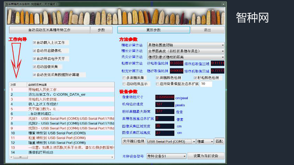
Task: Uncheck the 自动开启摄像机 option
Action: click(35, 51)
